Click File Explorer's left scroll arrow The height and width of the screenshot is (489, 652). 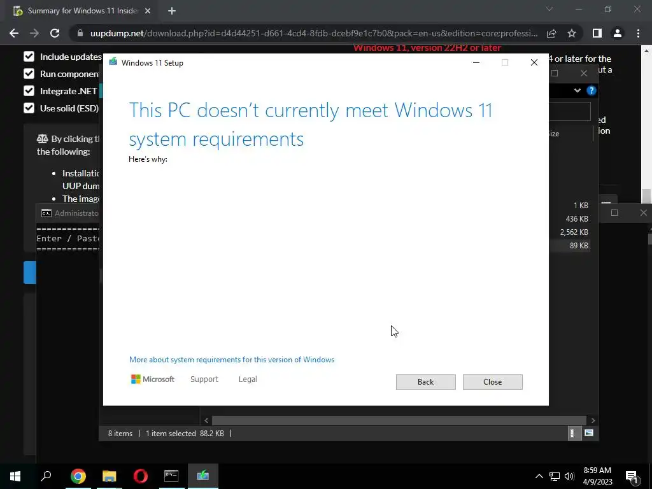coord(206,420)
